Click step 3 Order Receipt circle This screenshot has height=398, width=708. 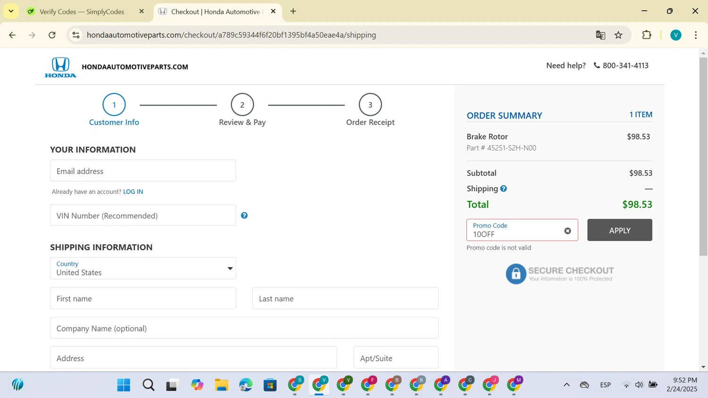click(x=370, y=105)
